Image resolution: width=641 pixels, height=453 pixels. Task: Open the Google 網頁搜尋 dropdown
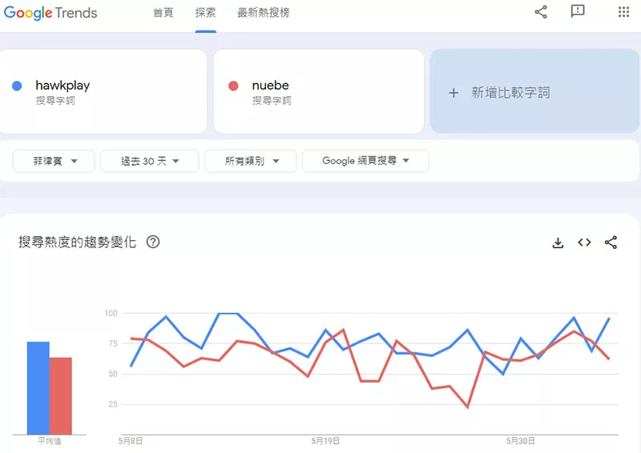(x=365, y=161)
